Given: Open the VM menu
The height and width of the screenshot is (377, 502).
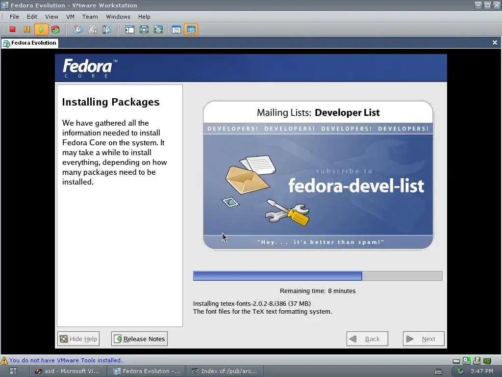Looking at the screenshot, I should click(x=71, y=17).
